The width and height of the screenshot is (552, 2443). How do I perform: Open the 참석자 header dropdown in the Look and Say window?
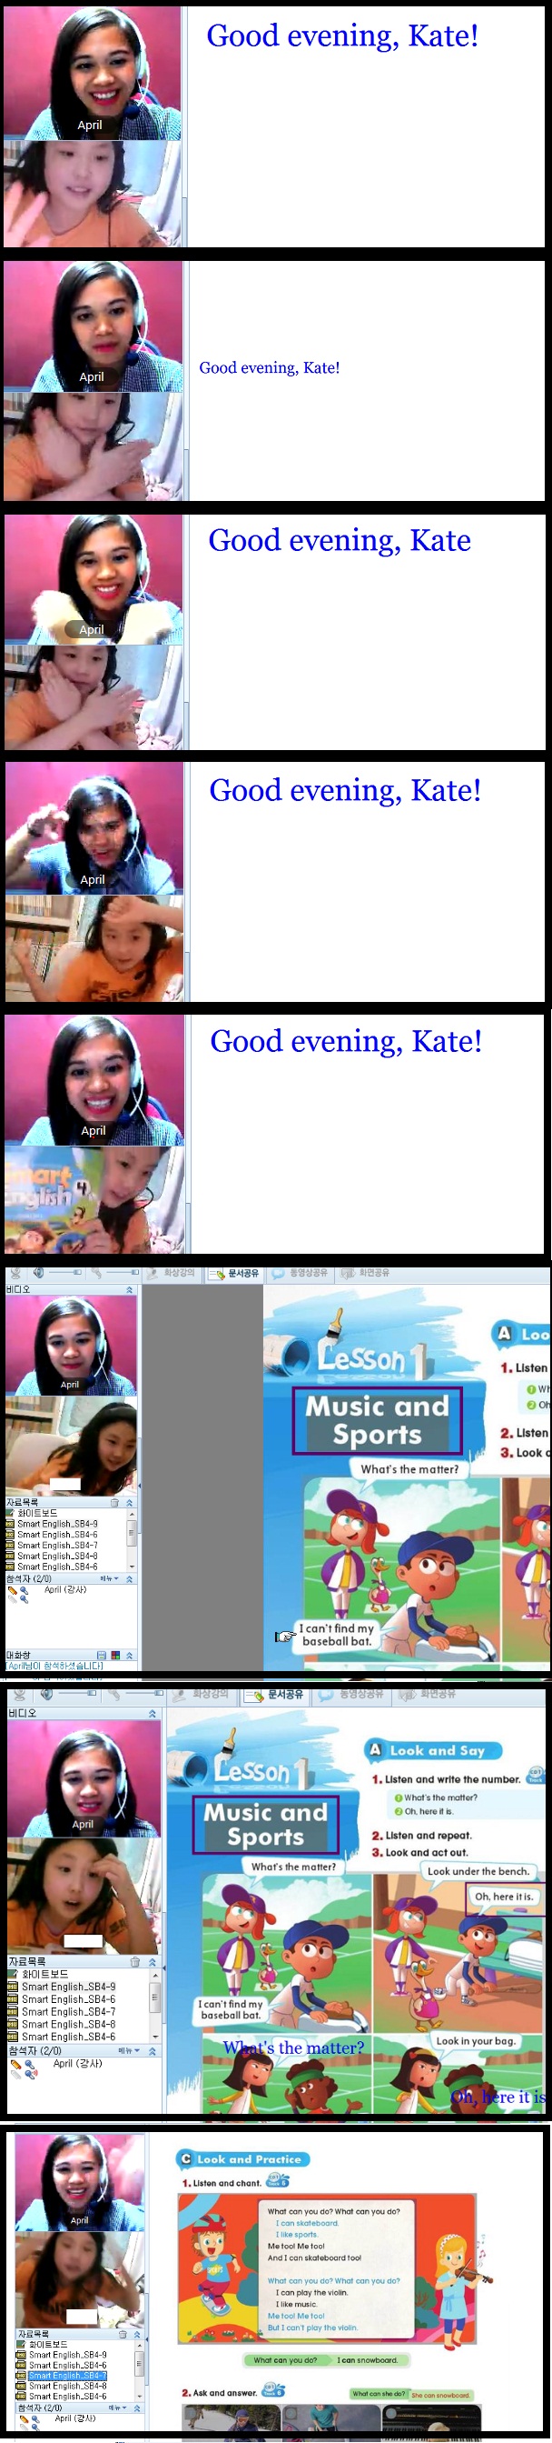pos(129,2050)
